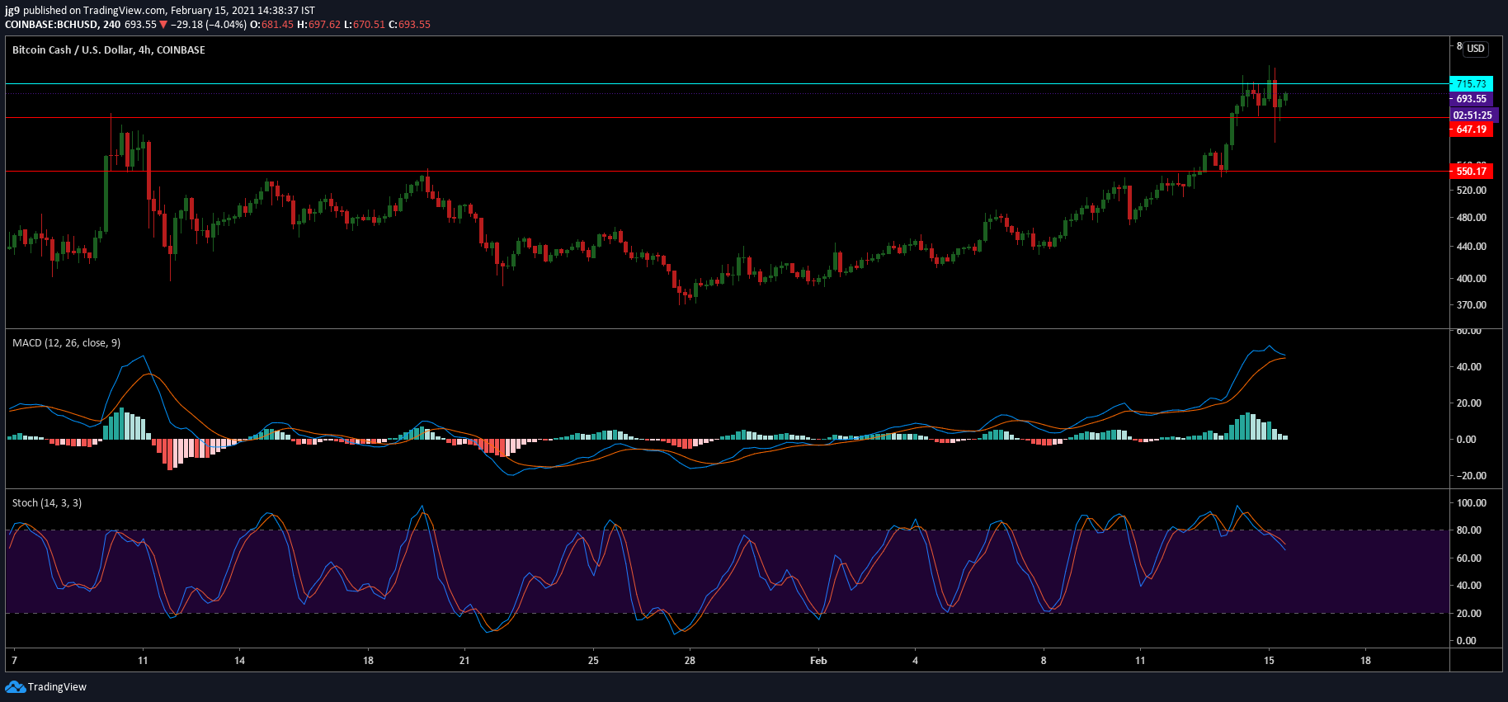Click the 400.00 price axis value
Image resolution: width=1508 pixels, height=702 pixels.
pyautogui.click(x=1472, y=279)
